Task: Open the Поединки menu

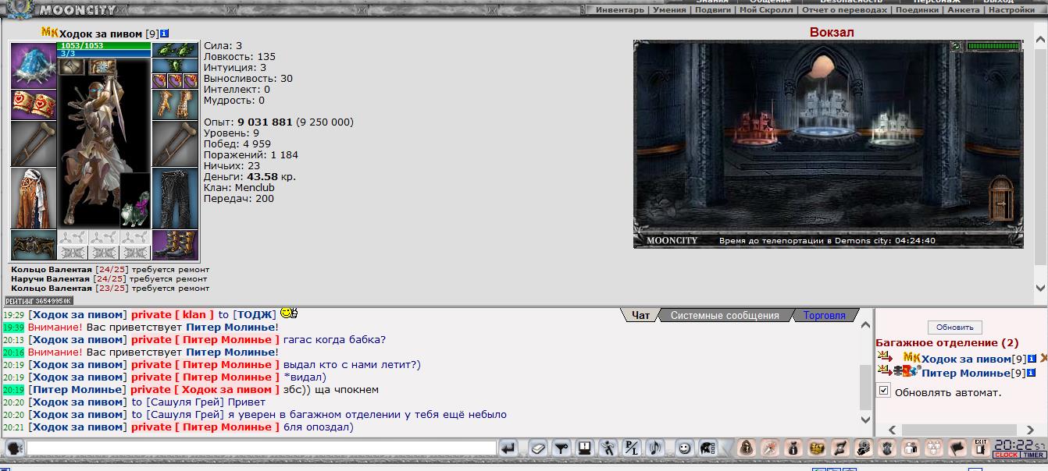Action: point(918,10)
